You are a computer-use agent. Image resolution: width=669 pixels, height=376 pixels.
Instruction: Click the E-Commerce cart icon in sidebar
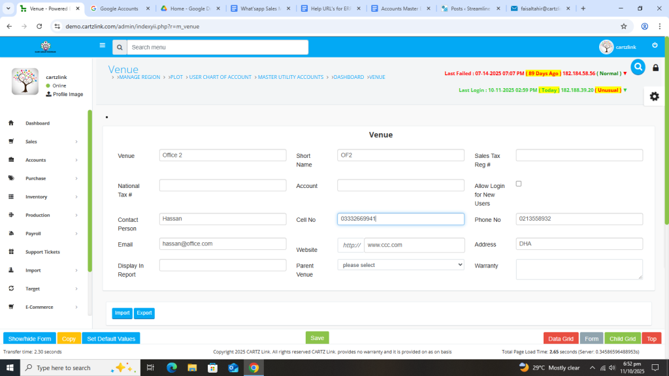pos(11,307)
